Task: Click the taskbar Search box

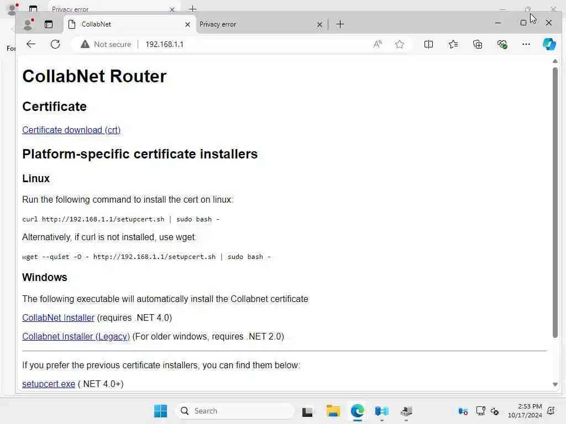Action: [235, 411]
